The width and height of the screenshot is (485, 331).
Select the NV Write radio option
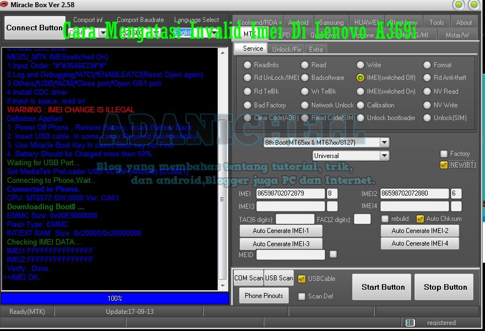click(x=427, y=105)
